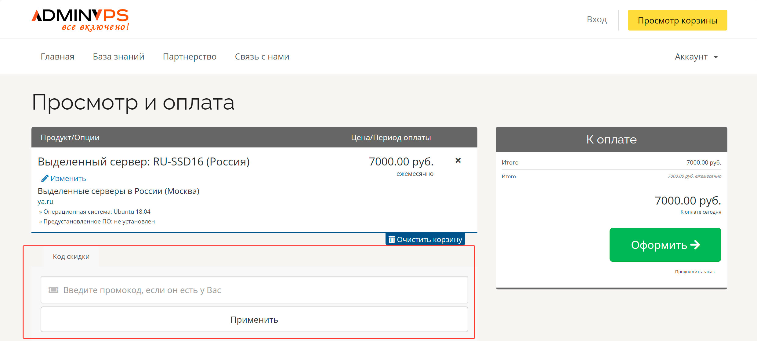Click the Просмотр корзины button
Screen dimensions: 757x341
pos(677,20)
